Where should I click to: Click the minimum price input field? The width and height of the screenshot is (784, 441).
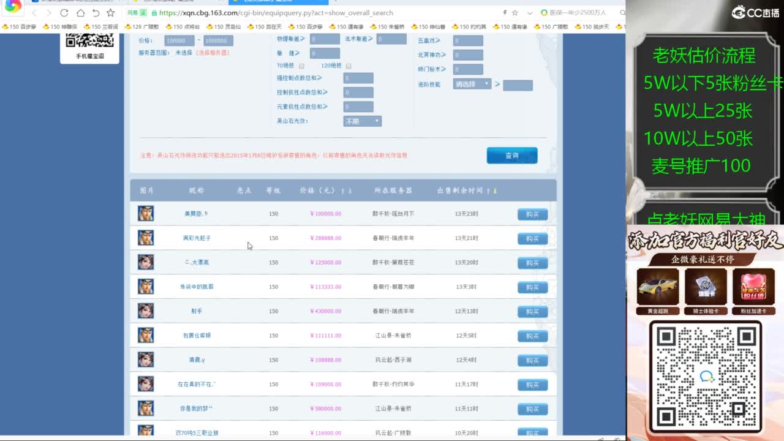coord(179,41)
